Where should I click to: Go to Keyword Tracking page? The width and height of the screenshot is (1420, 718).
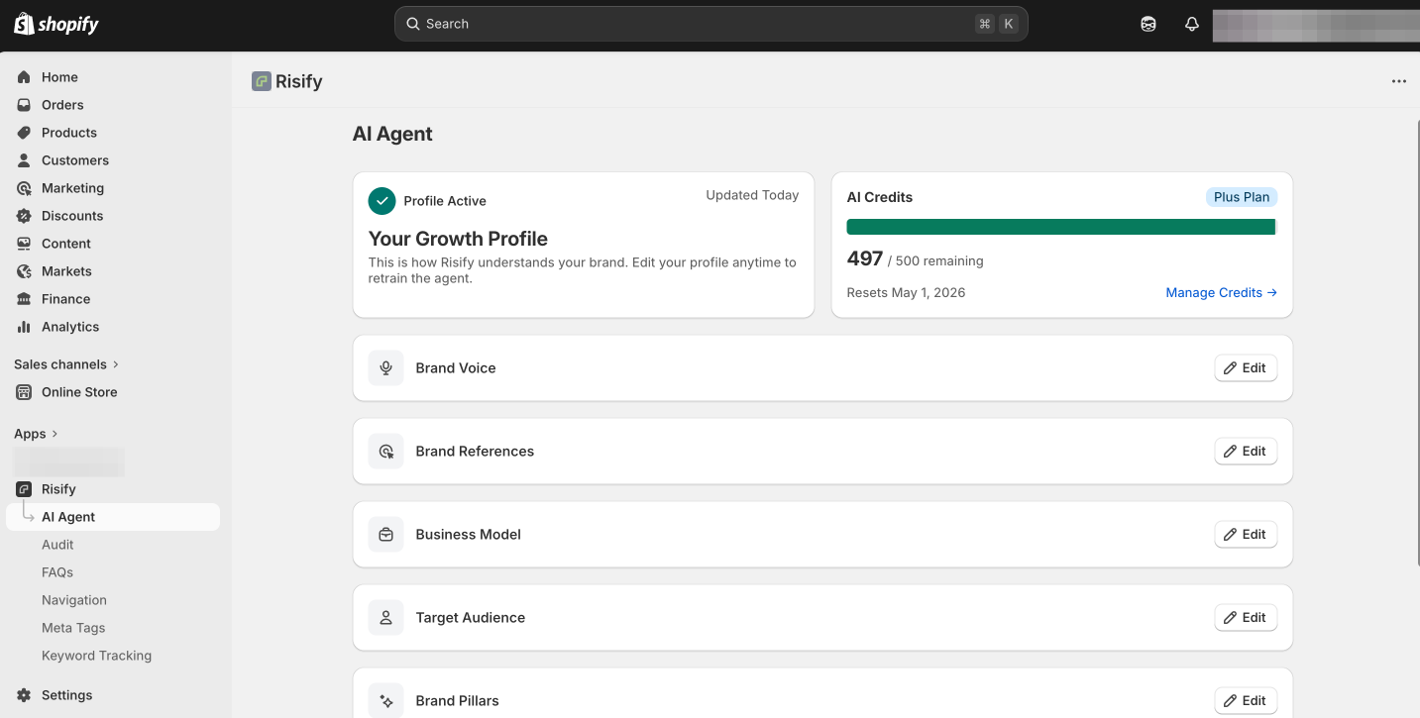(x=96, y=656)
